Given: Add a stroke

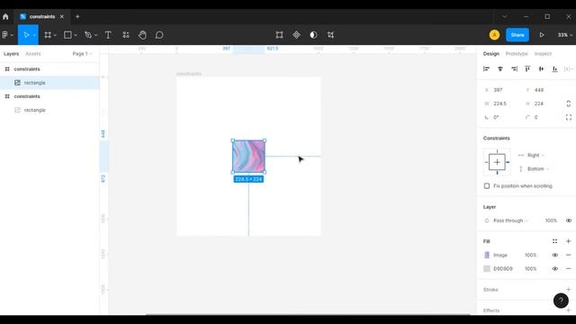Looking at the screenshot, I should pos(568,290).
